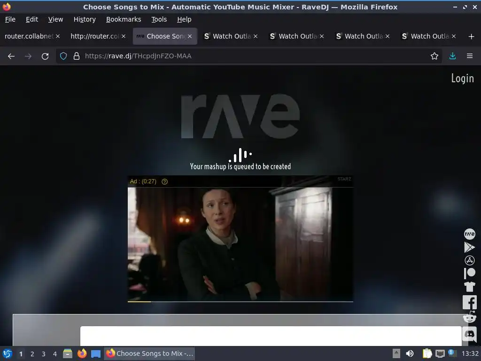Bookmark this page with the star
This screenshot has width=481, height=361.
pos(434,56)
